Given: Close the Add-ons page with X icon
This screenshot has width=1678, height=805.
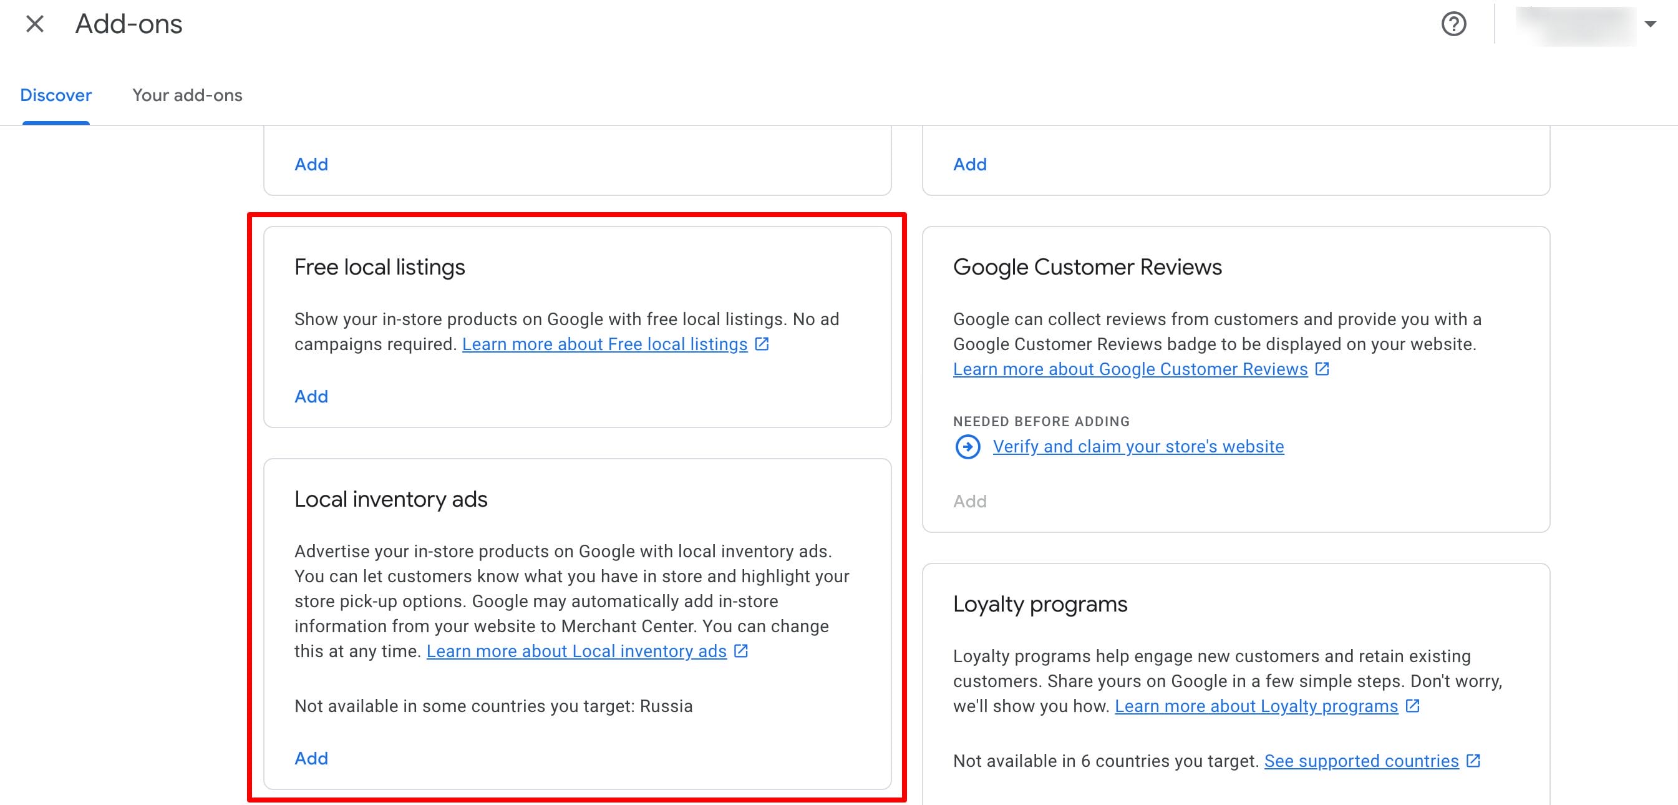Looking at the screenshot, I should (34, 24).
